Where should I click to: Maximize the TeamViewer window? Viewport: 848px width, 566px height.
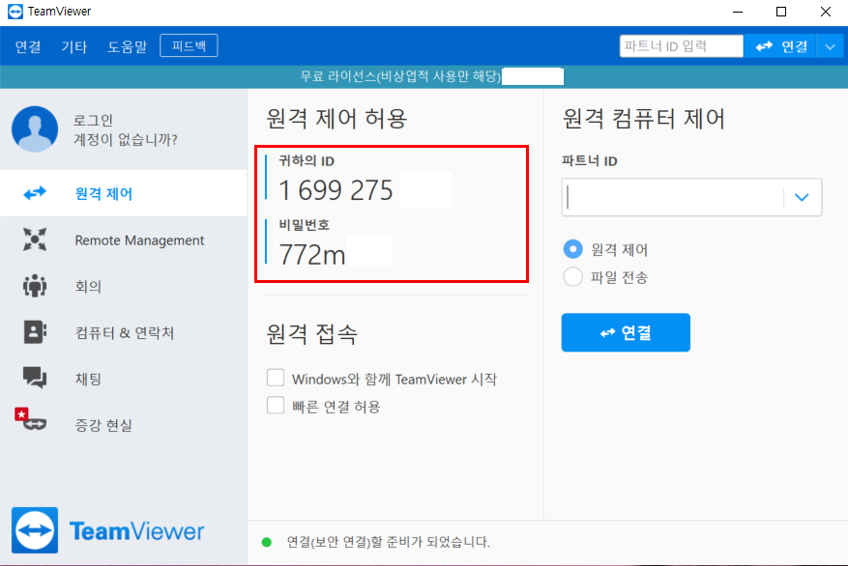click(x=781, y=12)
